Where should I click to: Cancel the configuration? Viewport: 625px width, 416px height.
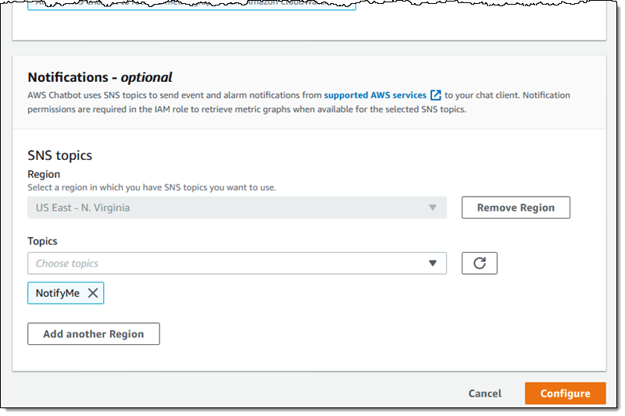pyautogui.click(x=485, y=393)
